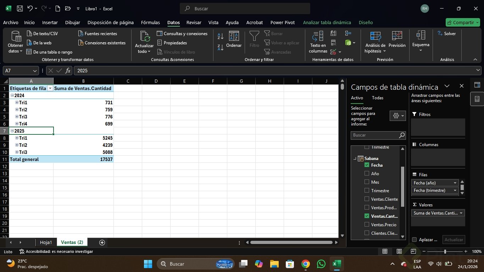
Task: Click De la web data source
Action: (x=39, y=43)
